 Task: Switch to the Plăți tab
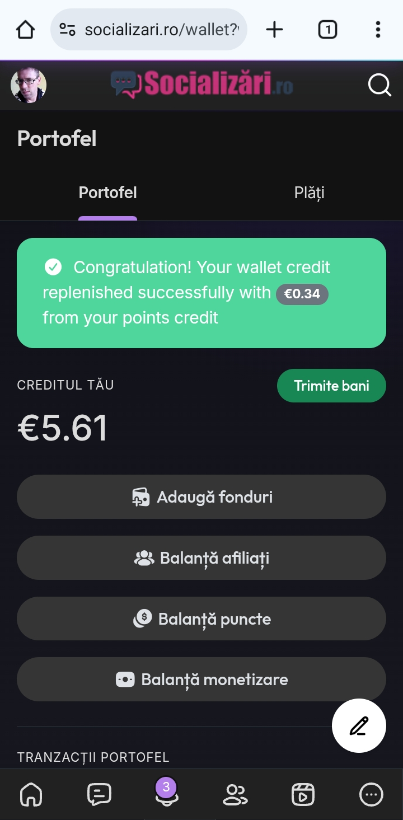[309, 193]
